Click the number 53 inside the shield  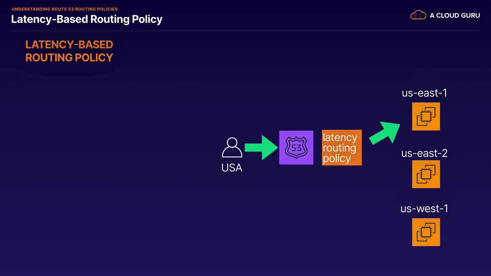pos(296,148)
